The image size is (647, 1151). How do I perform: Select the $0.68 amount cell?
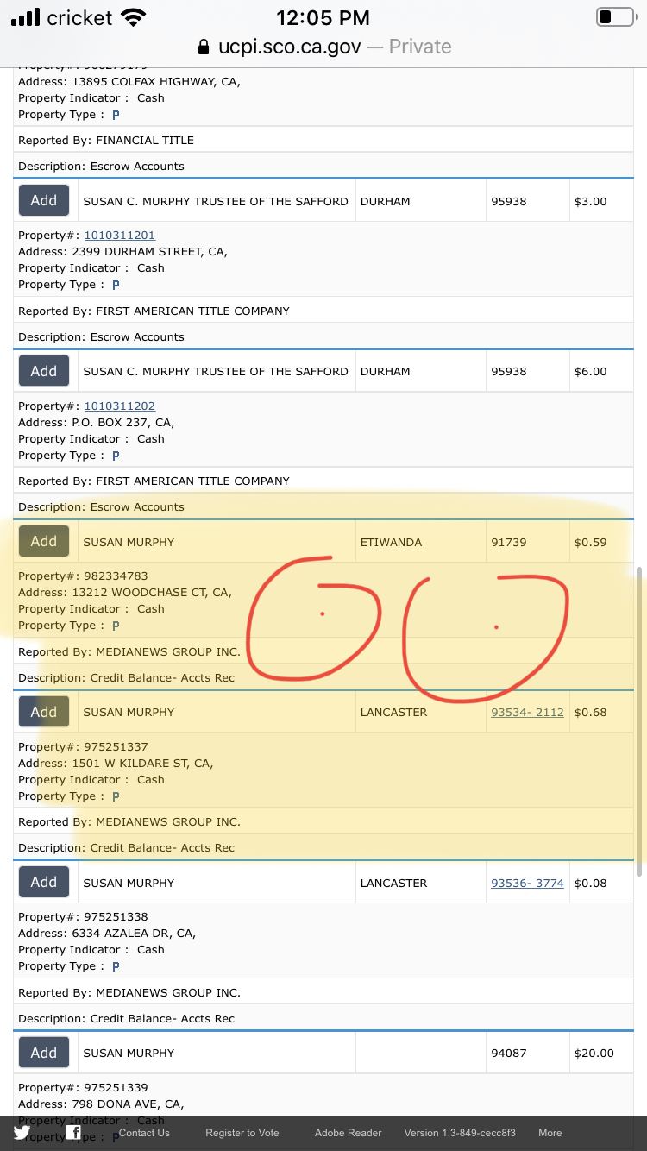point(601,712)
